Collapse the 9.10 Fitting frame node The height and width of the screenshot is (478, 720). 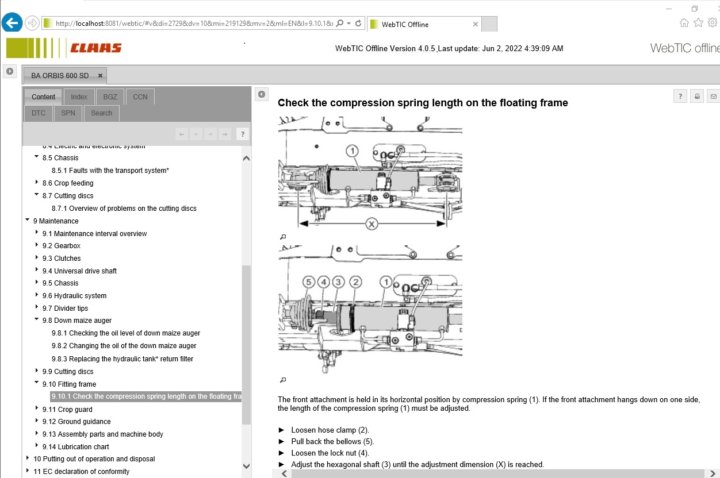tap(37, 383)
